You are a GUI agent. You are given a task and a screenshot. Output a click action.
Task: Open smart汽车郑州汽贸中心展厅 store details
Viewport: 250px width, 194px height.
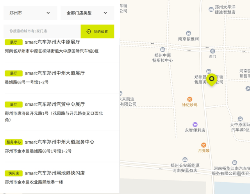click(x=55, y=104)
